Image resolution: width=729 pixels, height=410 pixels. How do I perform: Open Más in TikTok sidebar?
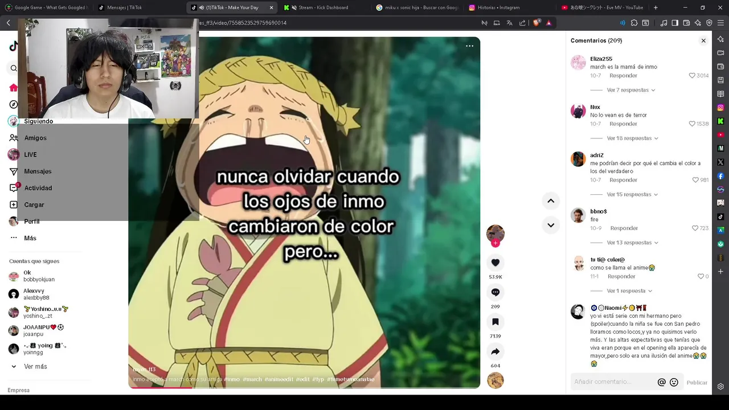click(30, 238)
